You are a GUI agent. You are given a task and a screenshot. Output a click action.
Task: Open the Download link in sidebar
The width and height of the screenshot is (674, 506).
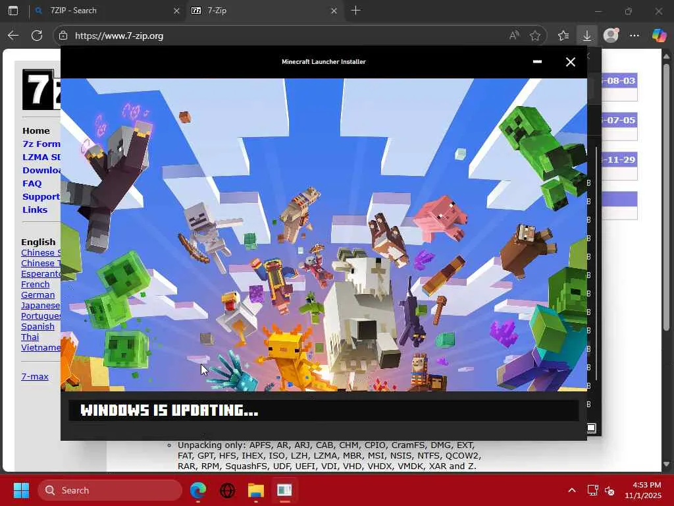tap(41, 171)
